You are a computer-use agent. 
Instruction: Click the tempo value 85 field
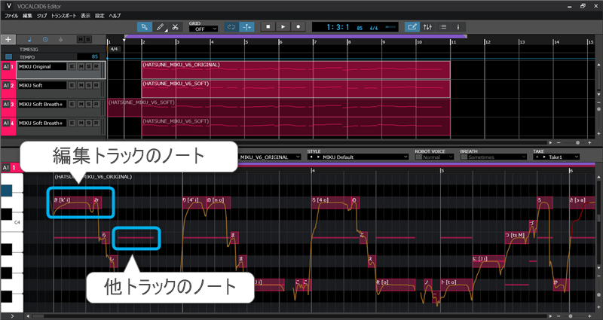[x=88, y=57]
